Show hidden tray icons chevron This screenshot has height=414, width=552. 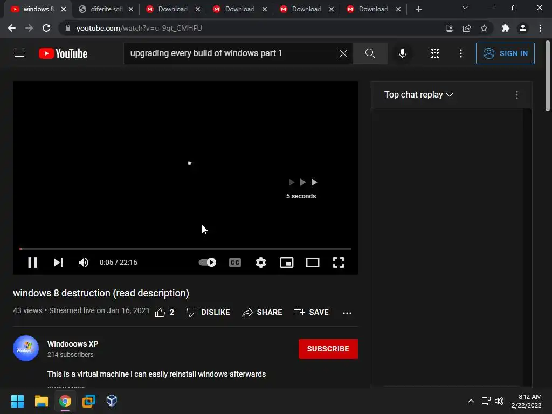pos(471,401)
